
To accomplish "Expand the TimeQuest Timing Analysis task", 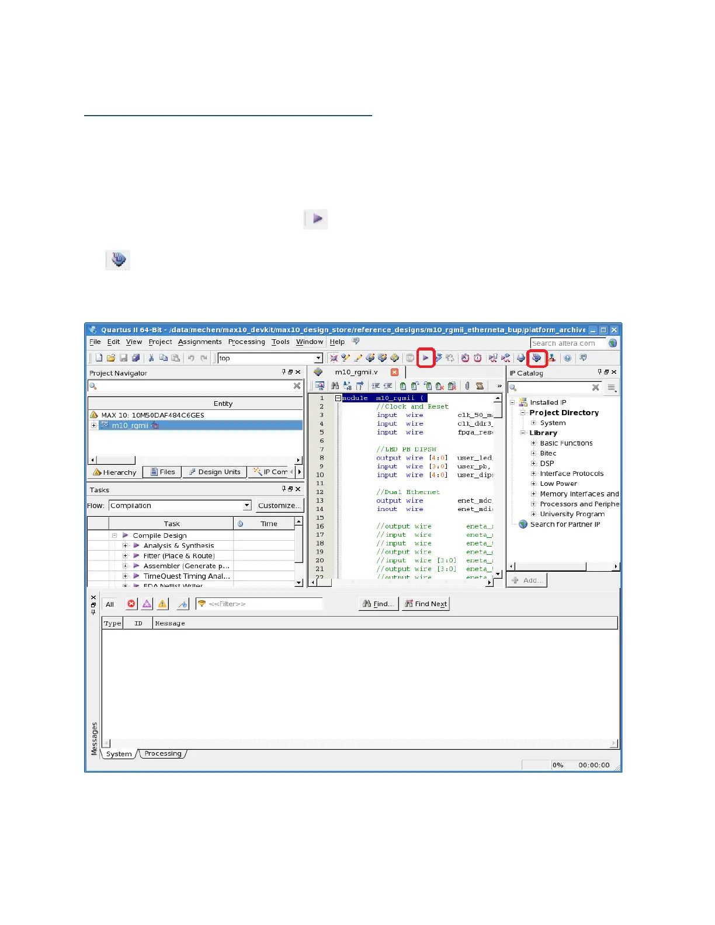I will coord(125,576).
